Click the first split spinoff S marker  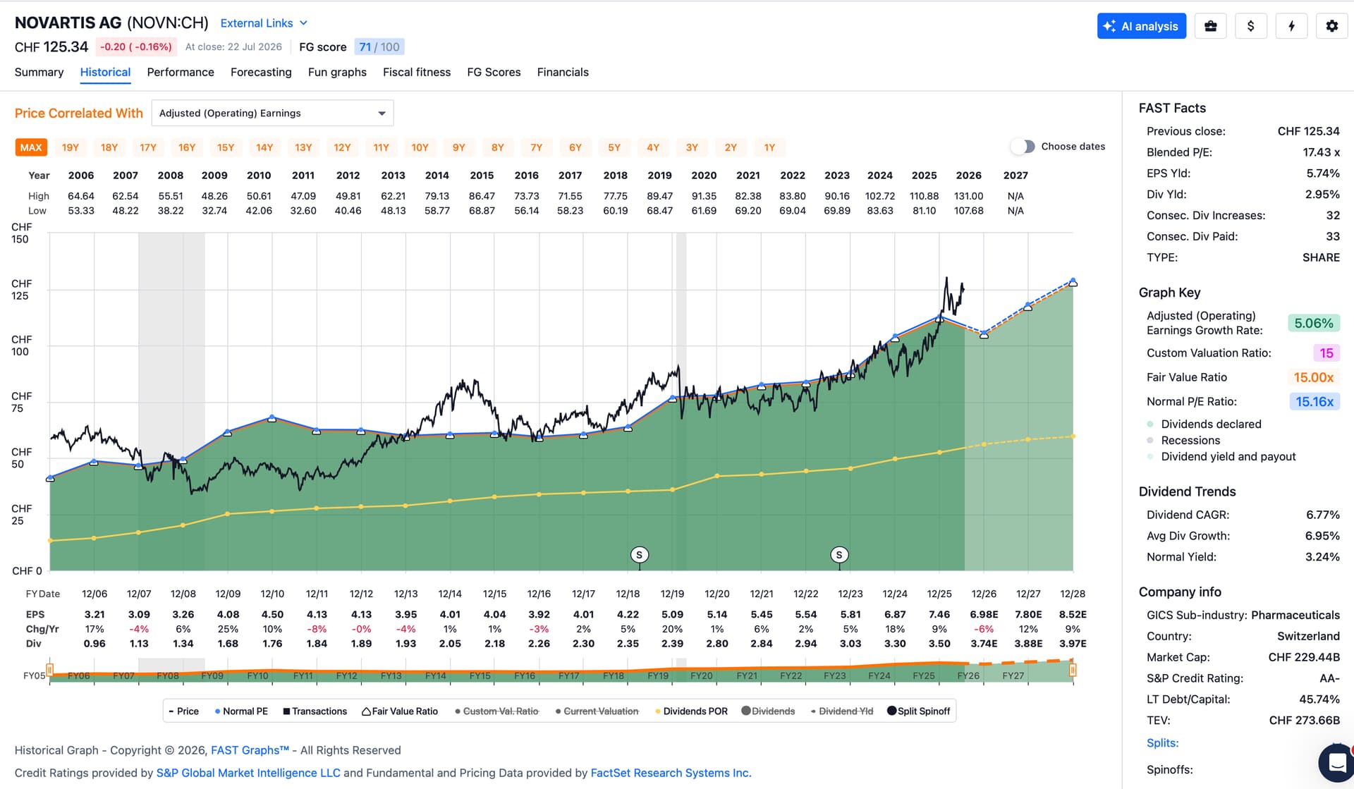(639, 555)
